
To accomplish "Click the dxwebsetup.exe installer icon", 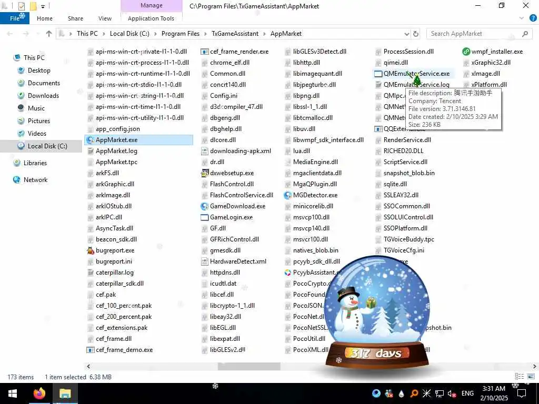I will point(205,173).
